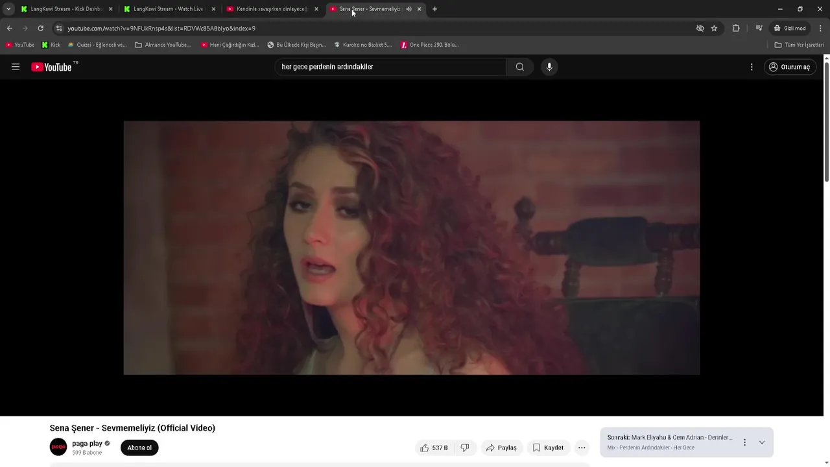Dislike the video with thumbs-down
830x467 pixels.
coord(465,448)
